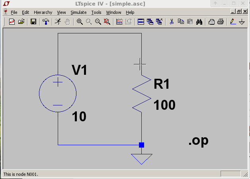This screenshot has width=250, height=179.
Task: Place a ground symbol from toolbar
Action: [x=242, y=21]
